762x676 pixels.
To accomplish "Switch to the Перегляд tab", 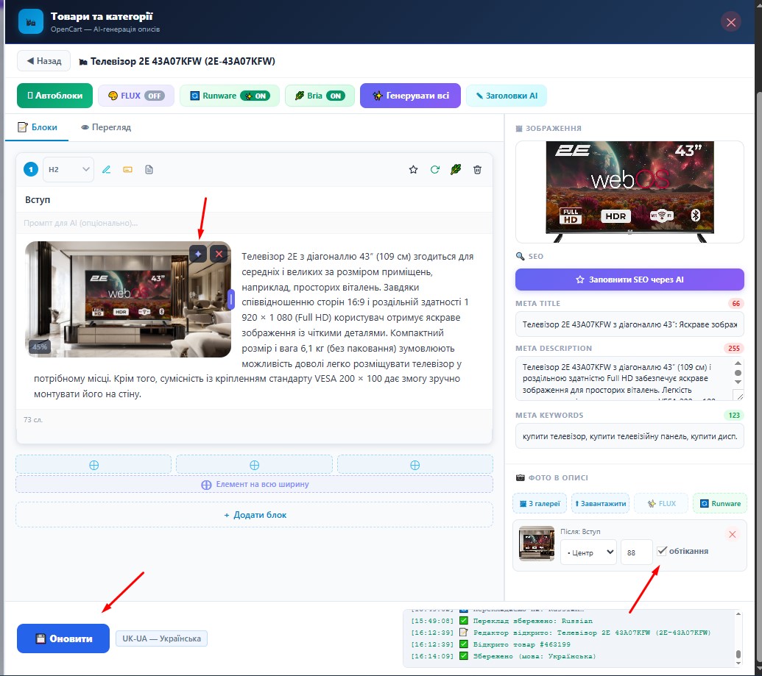I will point(106,127).
